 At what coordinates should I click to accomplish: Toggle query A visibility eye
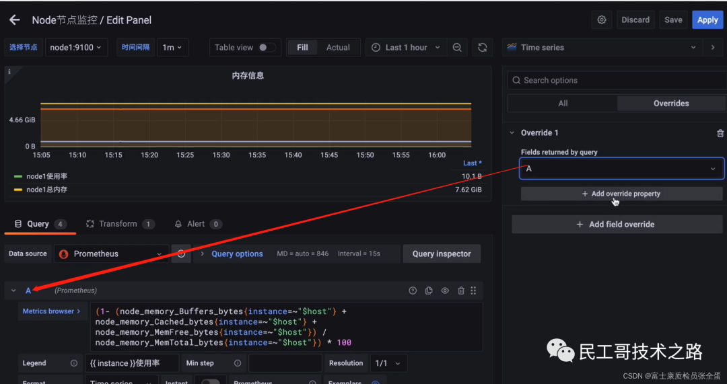[x=445, y=291]
